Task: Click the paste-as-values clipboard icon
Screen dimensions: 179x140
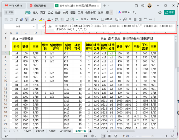Action: 6,19
